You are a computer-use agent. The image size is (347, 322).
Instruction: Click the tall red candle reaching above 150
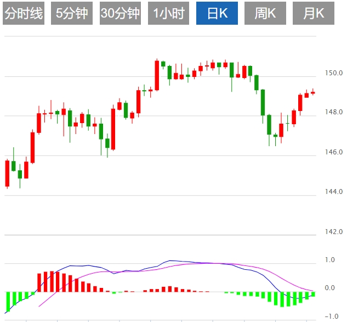coord(157,75)
